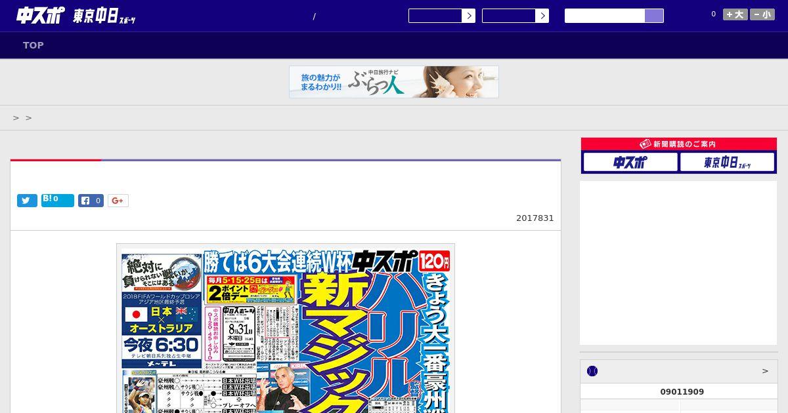Focus the header search input field
This screenshot has width=788, height=413.
click(605, 16)
